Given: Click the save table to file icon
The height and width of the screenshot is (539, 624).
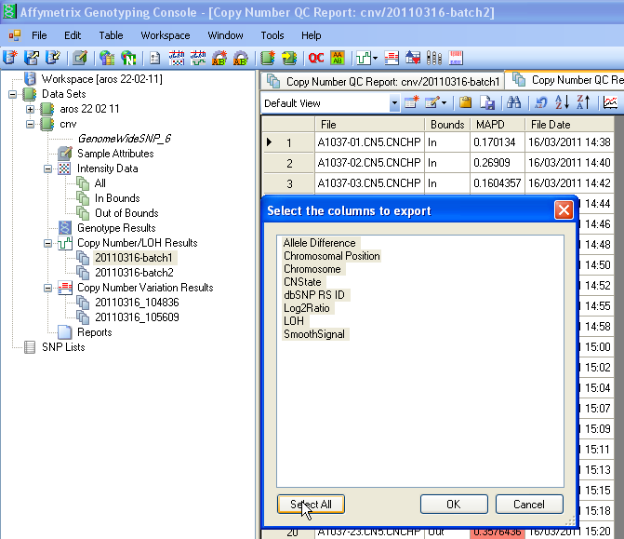Looking at the screenshot, I should tap(487, 102).
